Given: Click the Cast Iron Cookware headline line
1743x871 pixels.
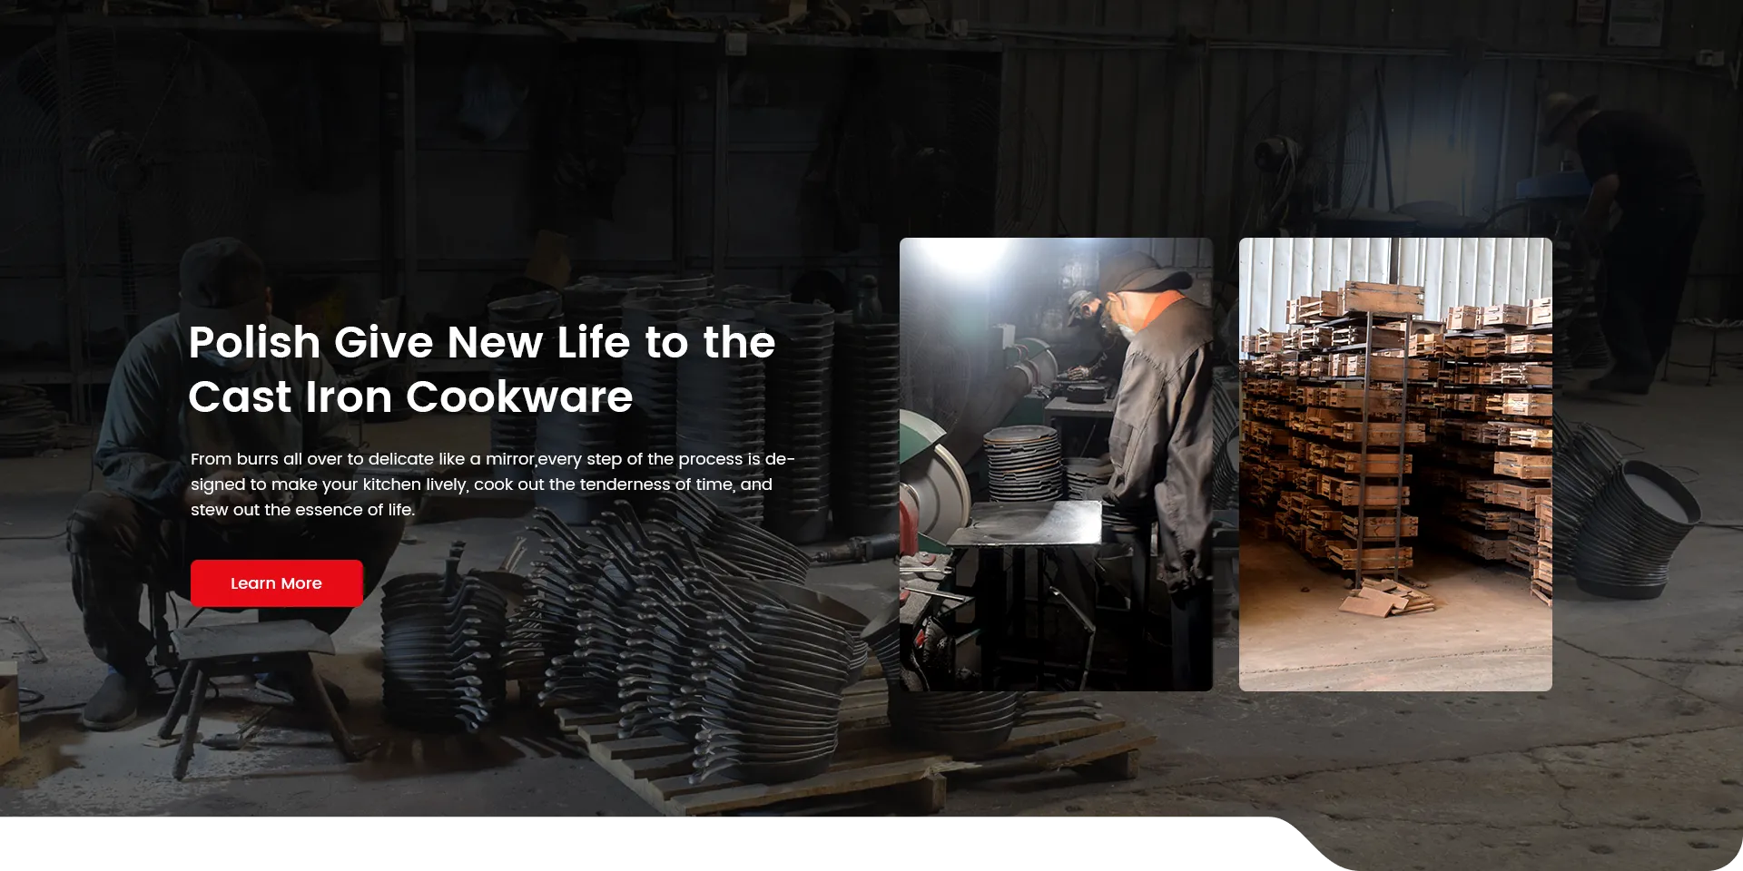Looking at the screenshot, I should click(x=410, y=397).
